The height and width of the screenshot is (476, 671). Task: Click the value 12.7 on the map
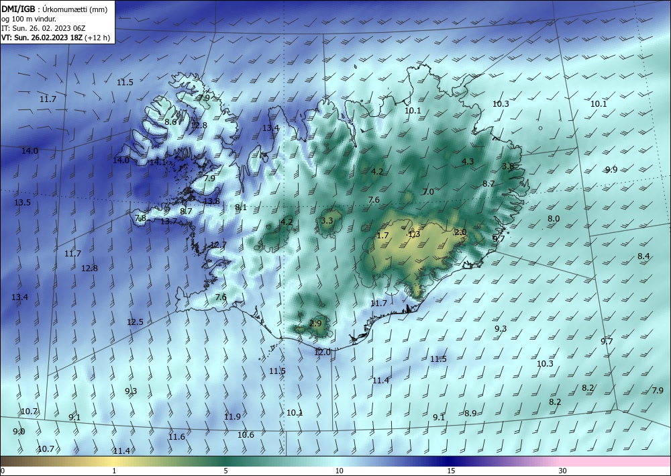click(218, 245)
